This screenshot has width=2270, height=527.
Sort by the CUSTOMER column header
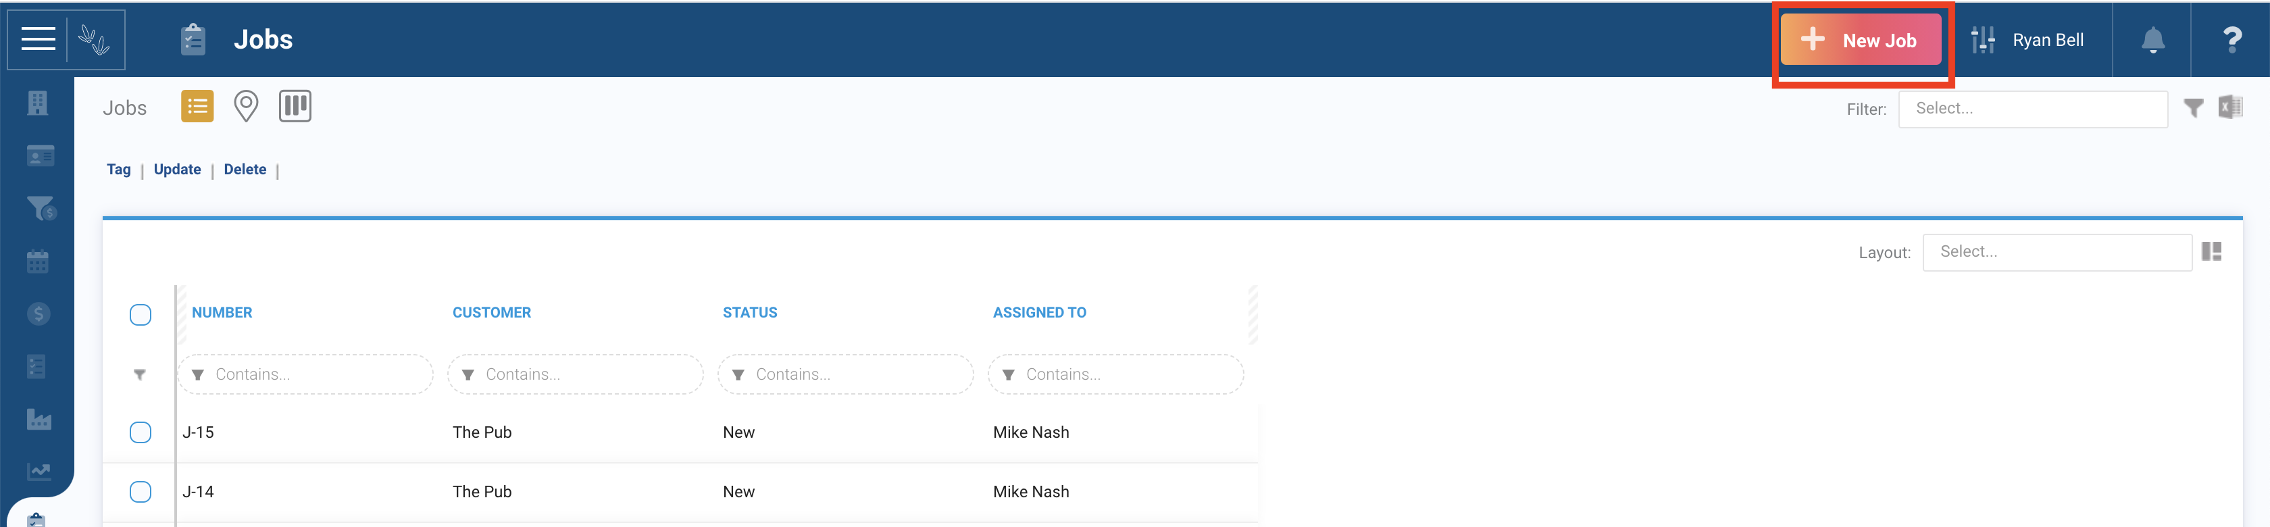(492, 313)
